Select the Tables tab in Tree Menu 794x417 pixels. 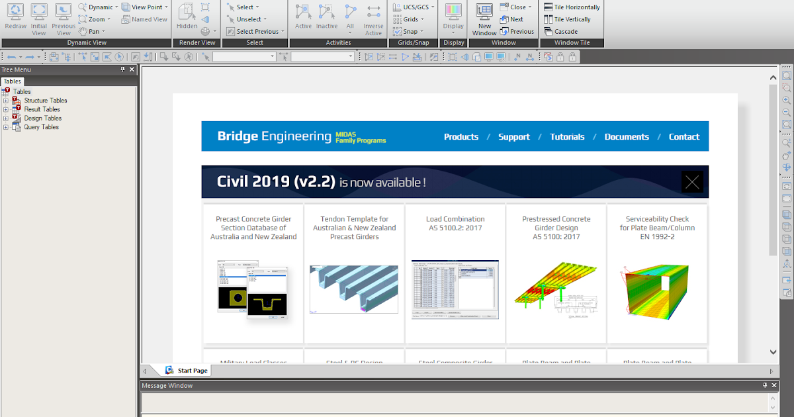[x=12, y=81]
